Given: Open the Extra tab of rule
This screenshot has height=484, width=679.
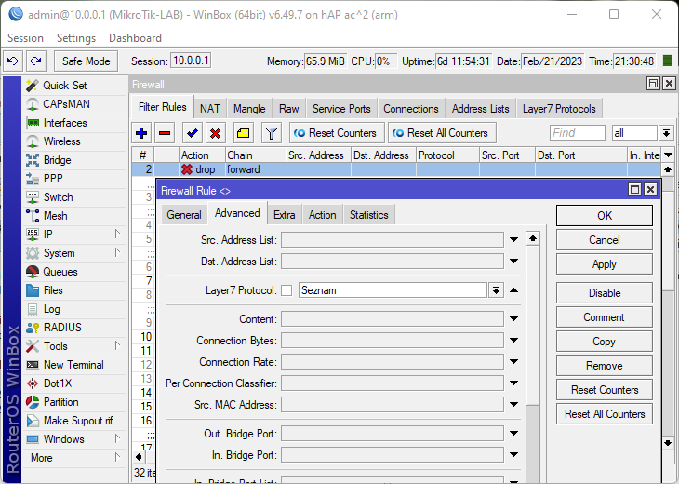Looking at the screenshot, I should pyautogui.click(x=284, y=215).
